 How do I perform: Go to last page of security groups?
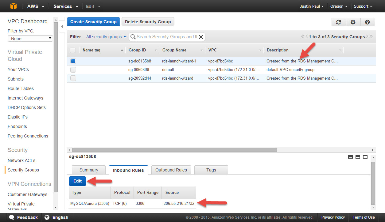[371, 36]
